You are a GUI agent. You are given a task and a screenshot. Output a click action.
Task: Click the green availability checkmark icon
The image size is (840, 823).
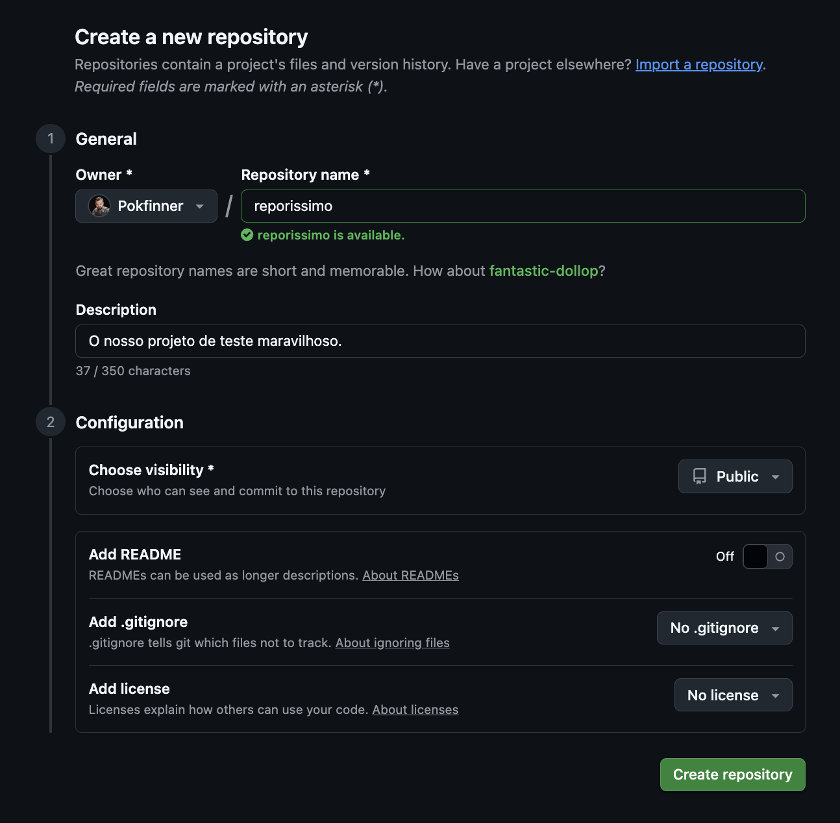[x=247, y=235]
